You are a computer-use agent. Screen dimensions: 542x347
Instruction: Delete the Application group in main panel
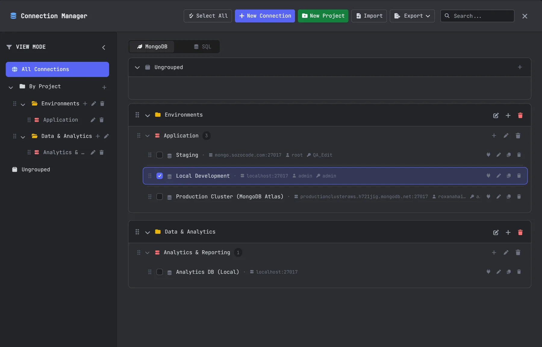[x=518, y=136]
